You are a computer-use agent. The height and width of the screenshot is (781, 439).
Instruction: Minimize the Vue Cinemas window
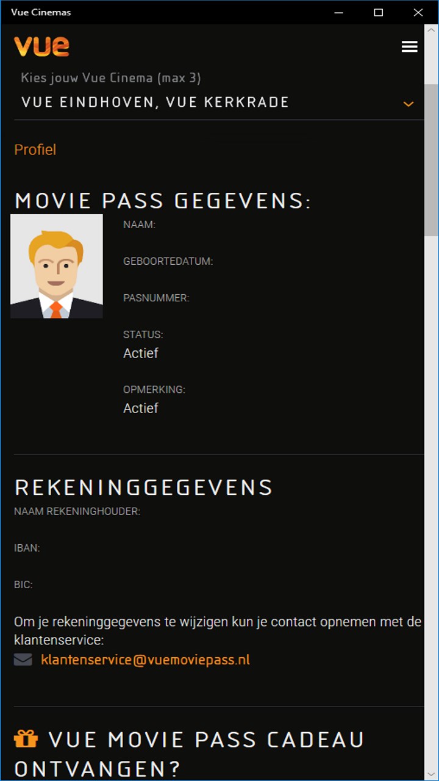[338, 12]
